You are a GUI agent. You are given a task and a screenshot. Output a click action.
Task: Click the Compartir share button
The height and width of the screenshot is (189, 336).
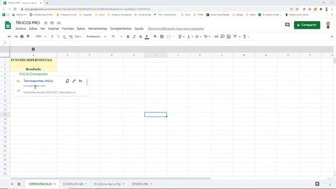tap(307, 25)
